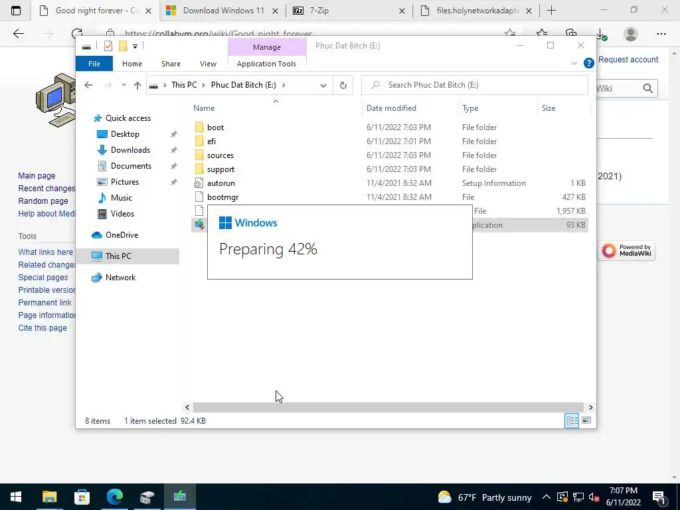Click Request account link

point(628,59)
